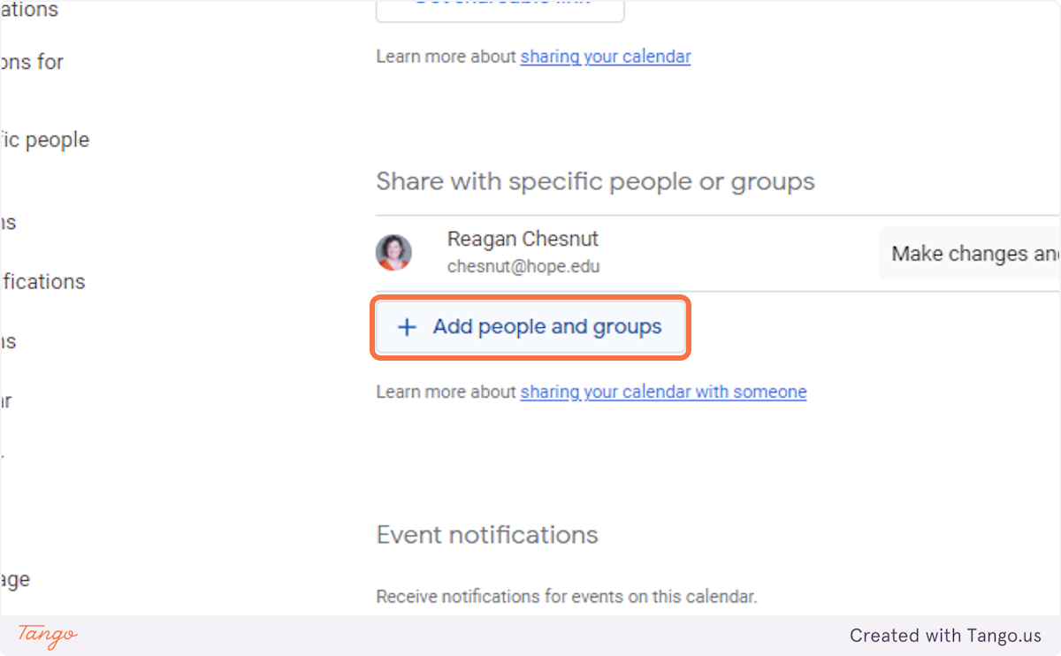1061x656 pixels.
Task: Click "Share with specific people or groups" heading
Action: [595, 182]
